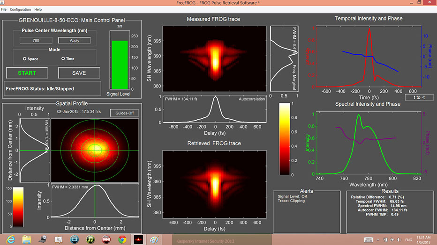Click the Pulse Center Wavelength 780 field
The image size is (437, 245).
tap(36, 41)
